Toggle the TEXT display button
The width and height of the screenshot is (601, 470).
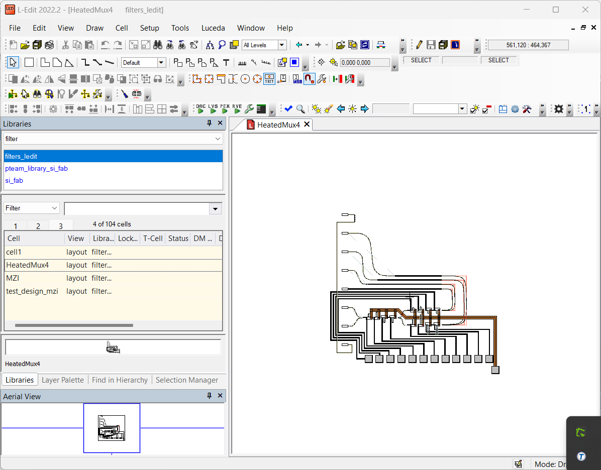(x=269, y=79)
